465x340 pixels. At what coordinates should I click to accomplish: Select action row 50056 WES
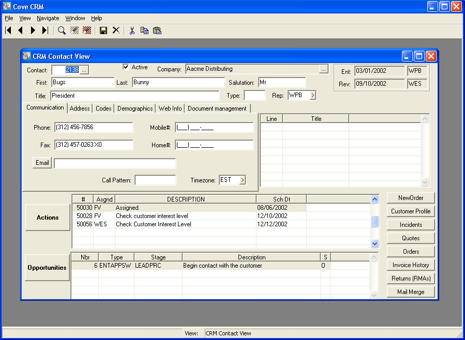(x=221, y=224)
